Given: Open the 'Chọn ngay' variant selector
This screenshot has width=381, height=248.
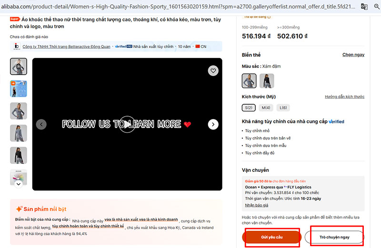Looking at the screenshot, I should click(x=353, y=55).
